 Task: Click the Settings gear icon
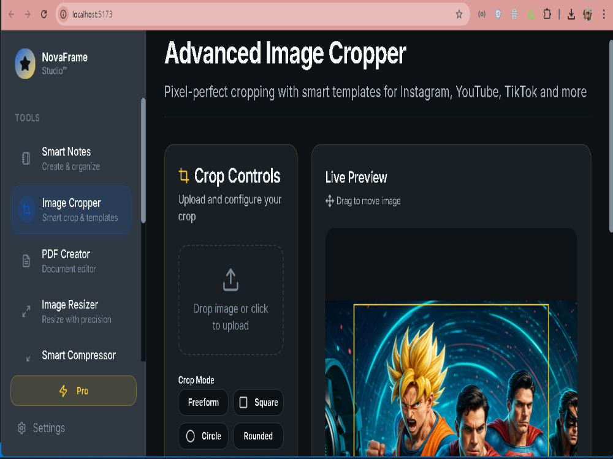[22, 428]
